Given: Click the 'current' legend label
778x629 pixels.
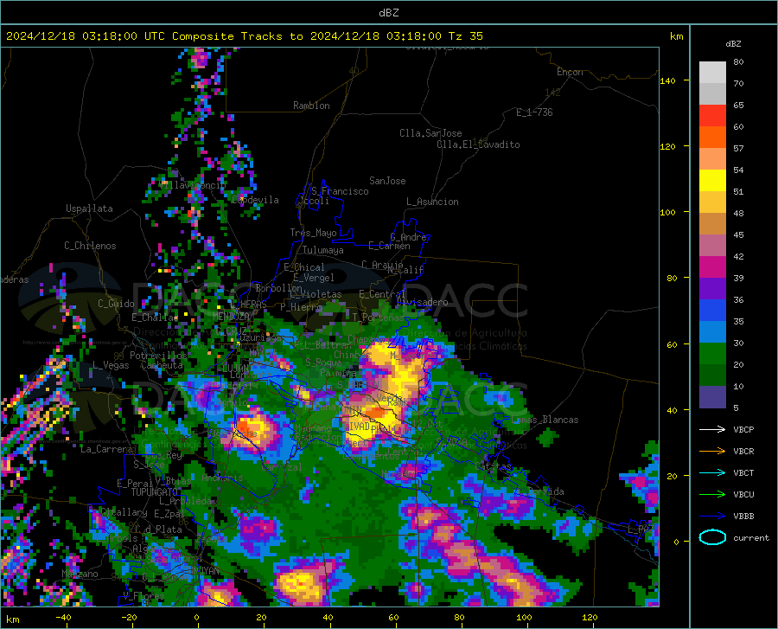Looking at the screenshot, I should (751, 537).
